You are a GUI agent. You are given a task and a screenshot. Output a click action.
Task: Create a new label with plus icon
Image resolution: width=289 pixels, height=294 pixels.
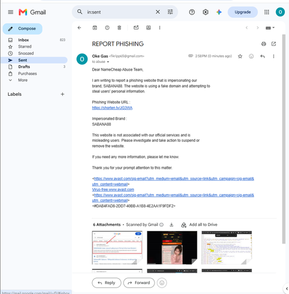[x=62, y=94]
